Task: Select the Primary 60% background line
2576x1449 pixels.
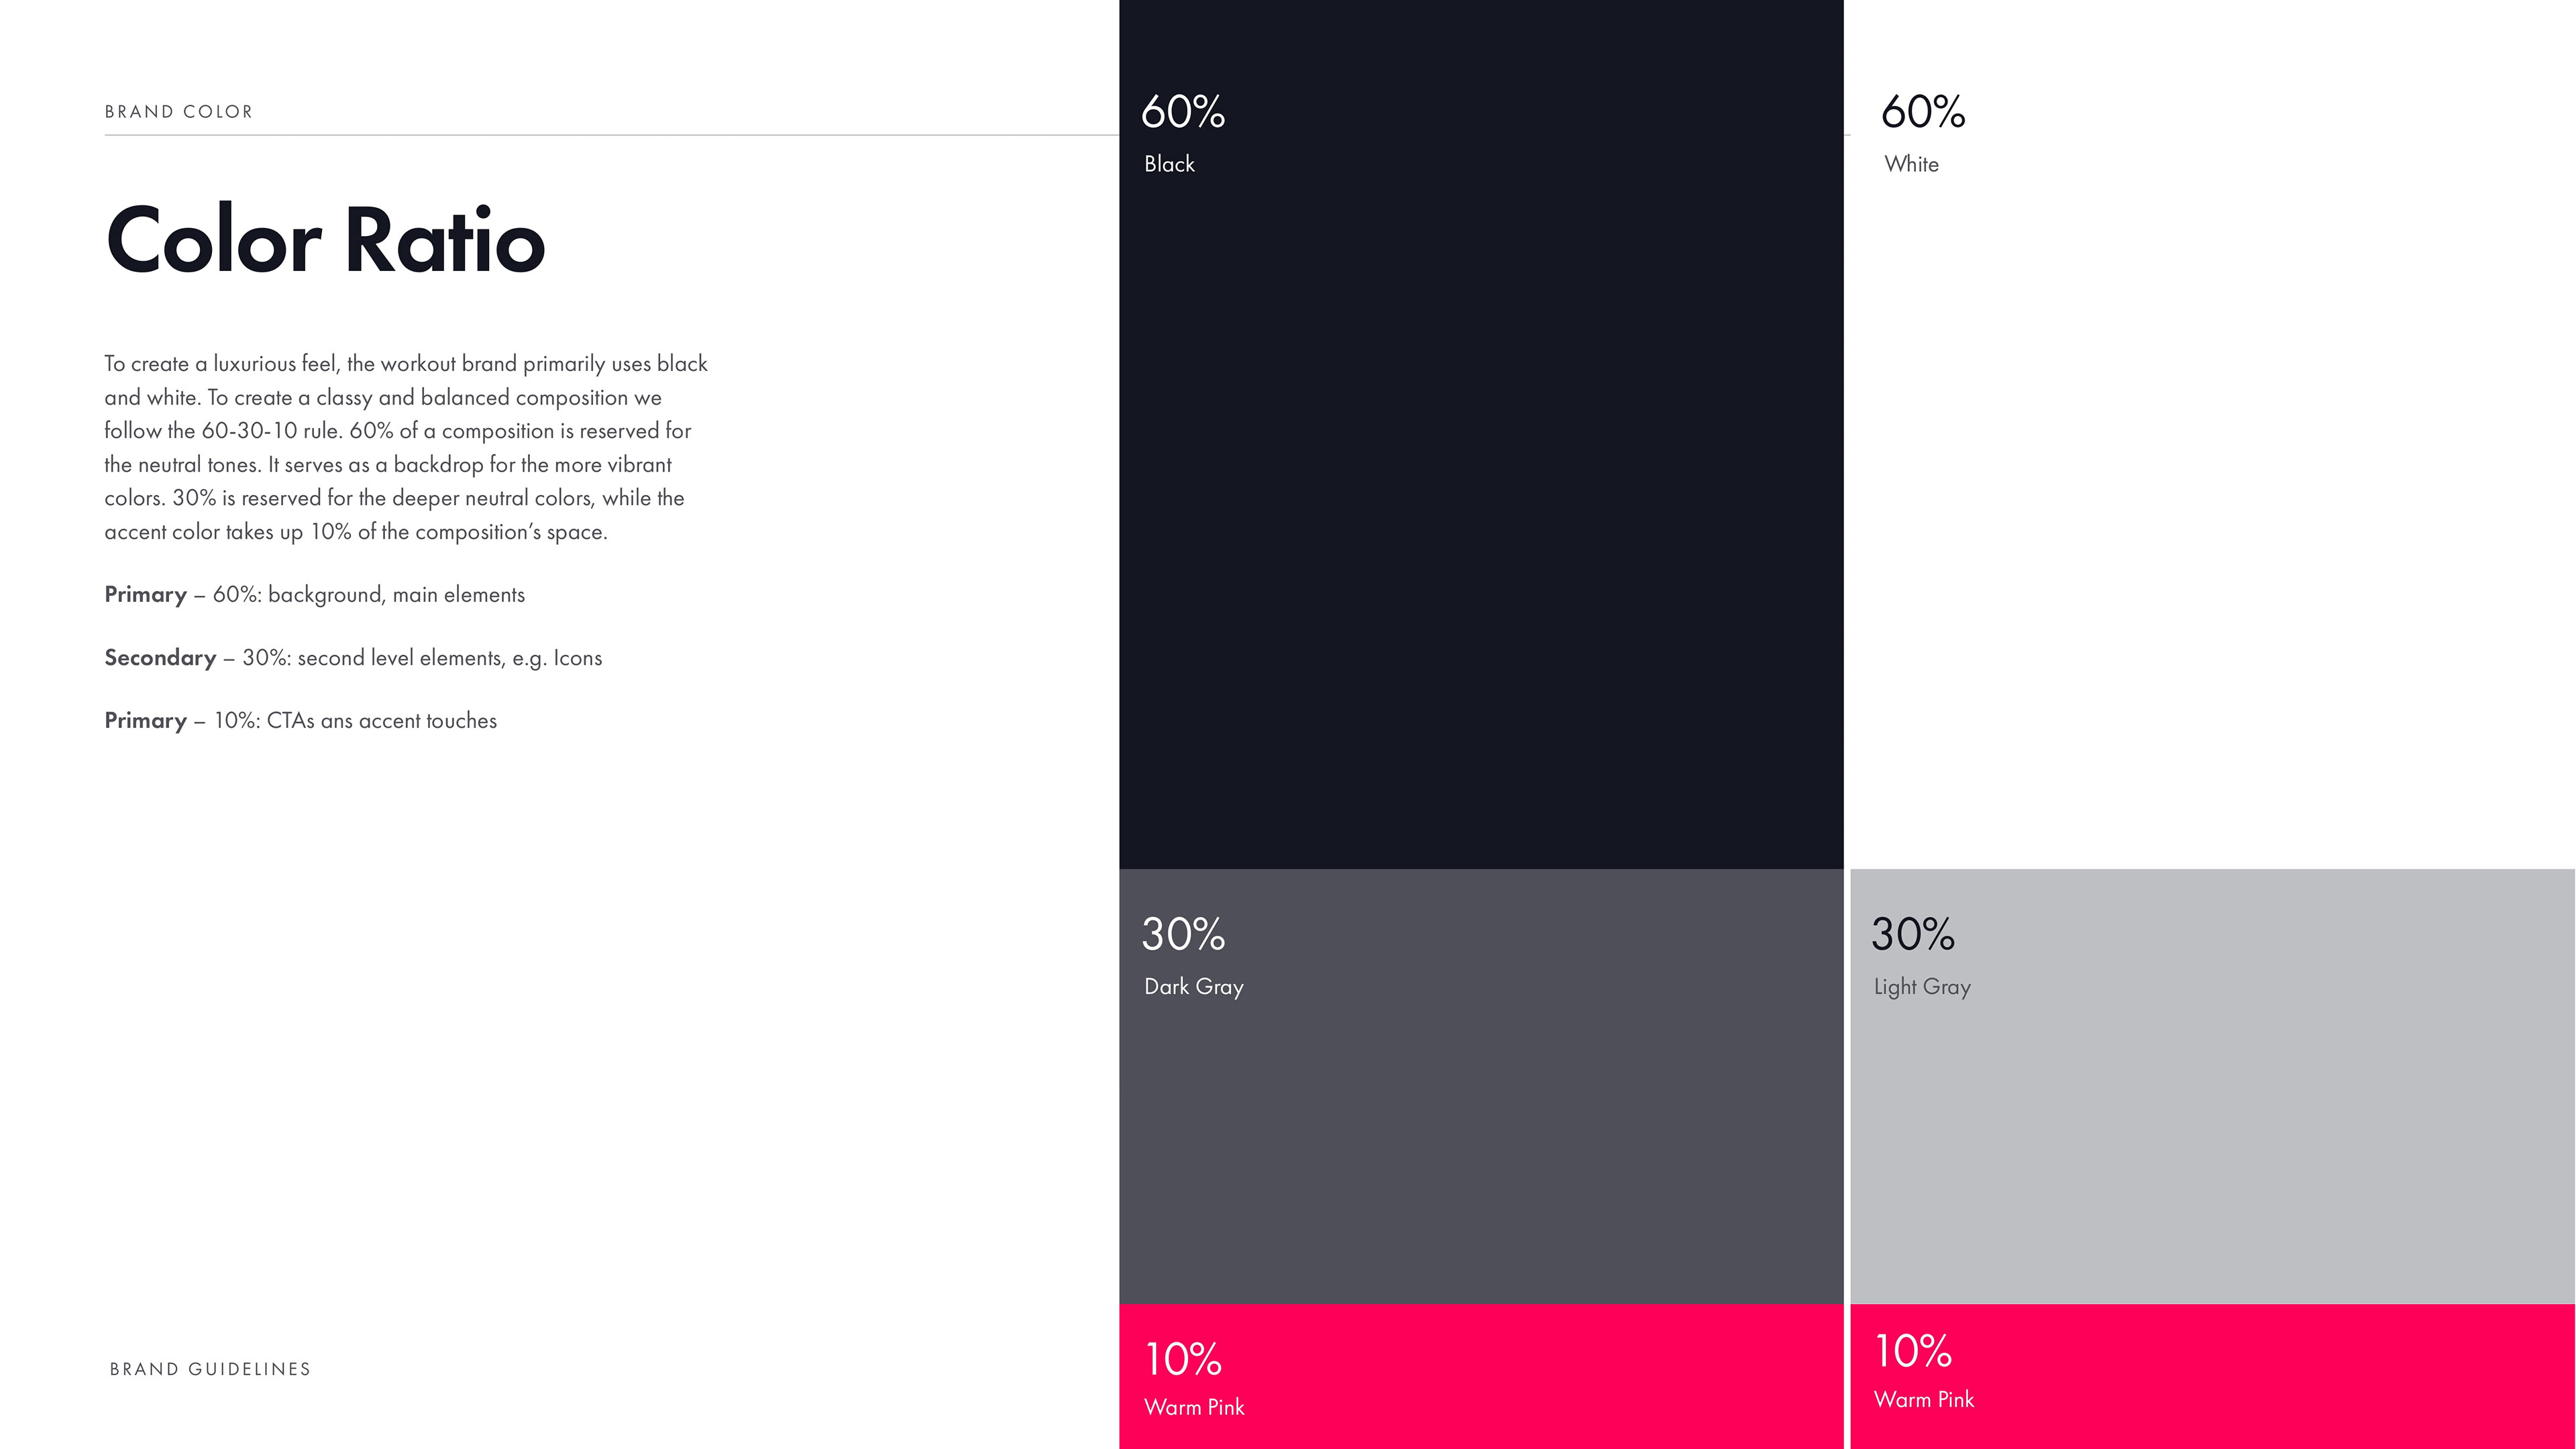Action: tap(314, 595)
